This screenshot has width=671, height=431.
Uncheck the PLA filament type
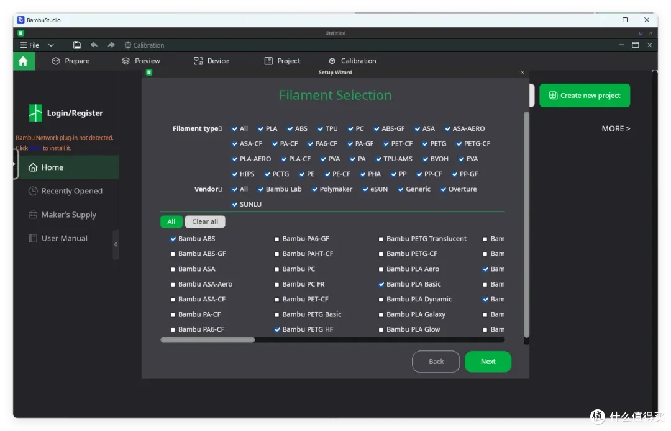point(260,128)
